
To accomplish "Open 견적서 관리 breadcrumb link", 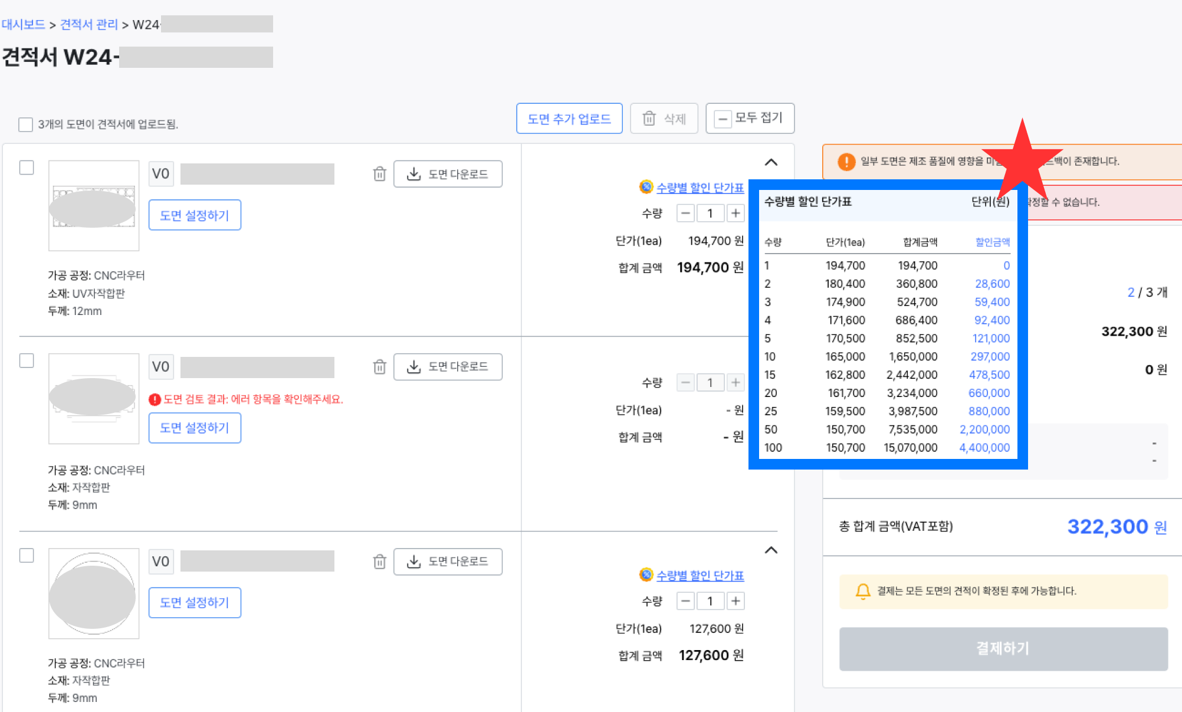I will pos(89,24).
